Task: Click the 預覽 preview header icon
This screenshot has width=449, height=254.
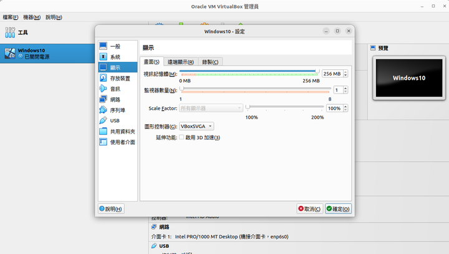Action: point(373,48)
